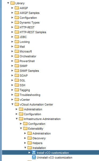Collapse the vCloud Automation Center folder
Viewport: 99px width, 161px height.
[x=13, y=104]
